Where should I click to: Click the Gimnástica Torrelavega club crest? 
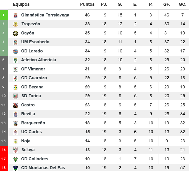coord(16,15)
